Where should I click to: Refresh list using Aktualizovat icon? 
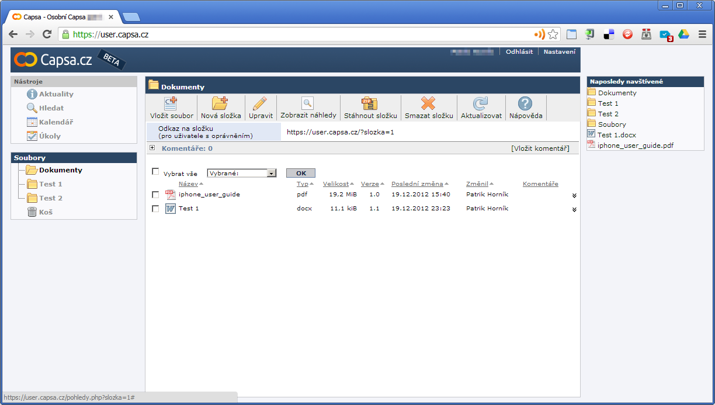481,104
